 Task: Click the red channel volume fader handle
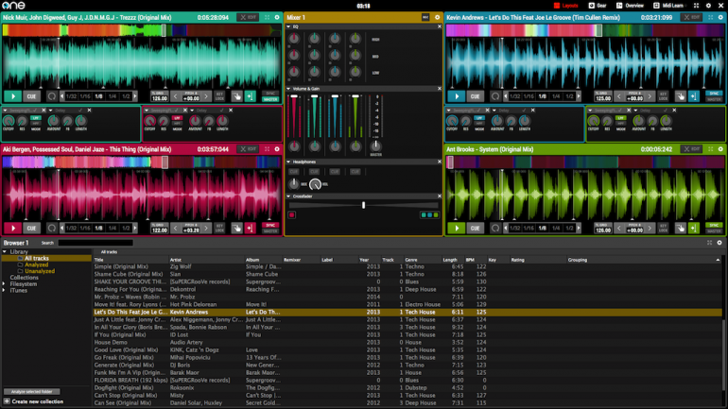coord(294,96)
